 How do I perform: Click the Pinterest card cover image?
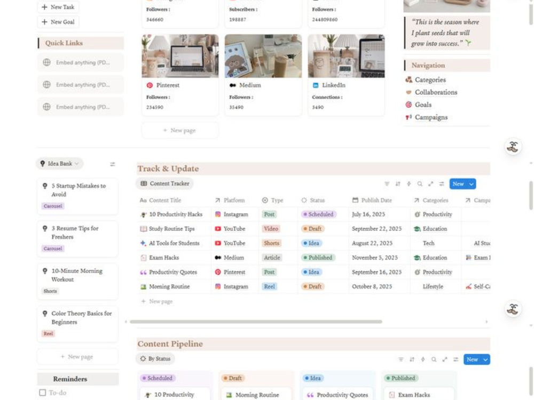[180, 56]
